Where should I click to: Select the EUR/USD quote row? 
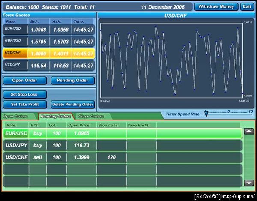(x=49, y=30)
